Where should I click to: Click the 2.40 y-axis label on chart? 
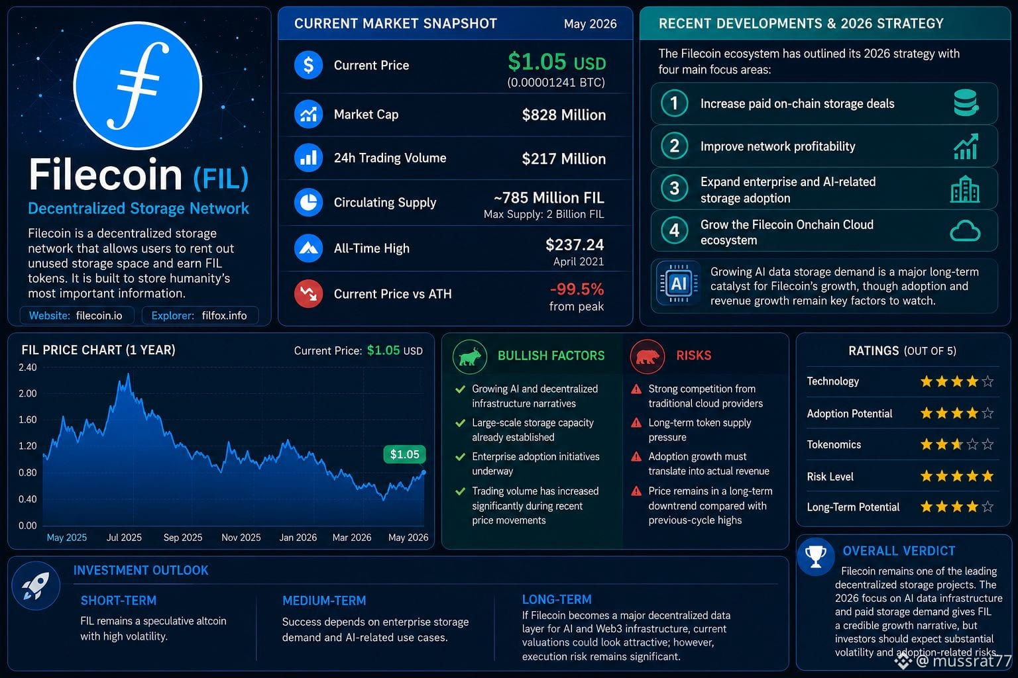[x=28, y=367]
